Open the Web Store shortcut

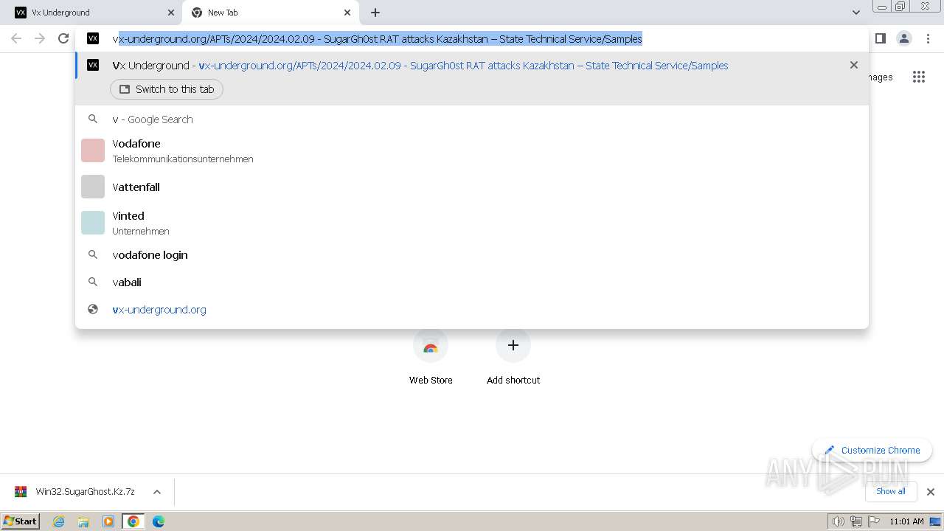tap(431, 357)
